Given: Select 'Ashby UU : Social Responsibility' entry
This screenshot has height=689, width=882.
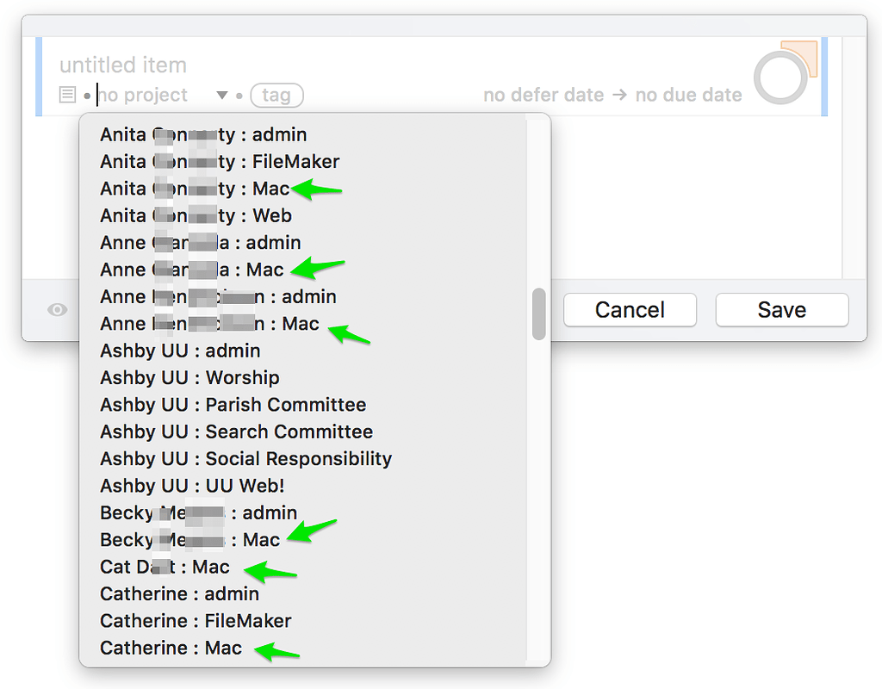Looking at the screenshot, I should click(x=245, y=458).
